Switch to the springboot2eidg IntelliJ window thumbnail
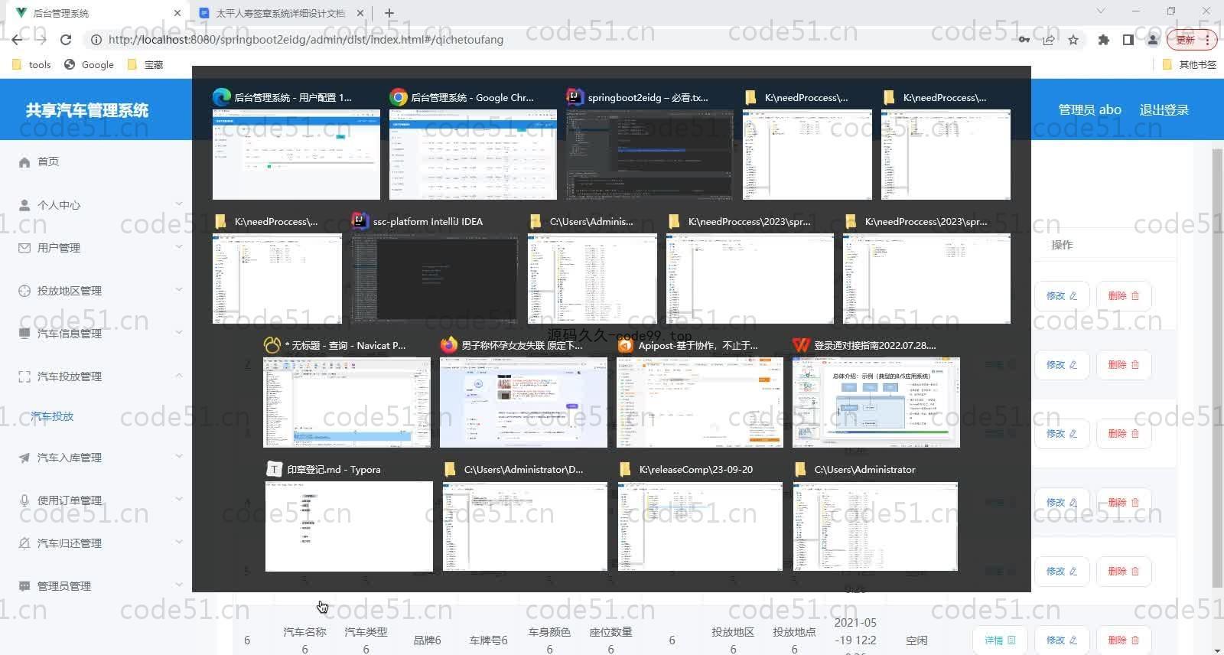1224x655 pixels. tap(649, 155)
